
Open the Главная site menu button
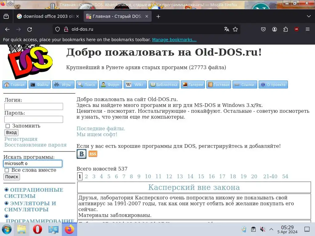click(15, 85)
